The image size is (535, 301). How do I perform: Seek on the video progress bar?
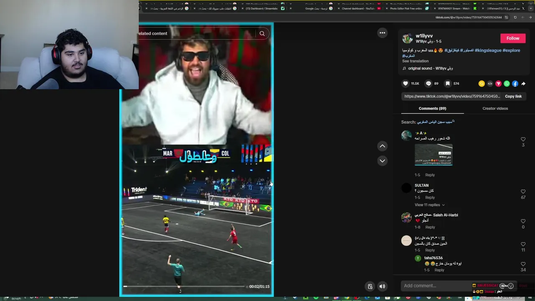point(184,286)
